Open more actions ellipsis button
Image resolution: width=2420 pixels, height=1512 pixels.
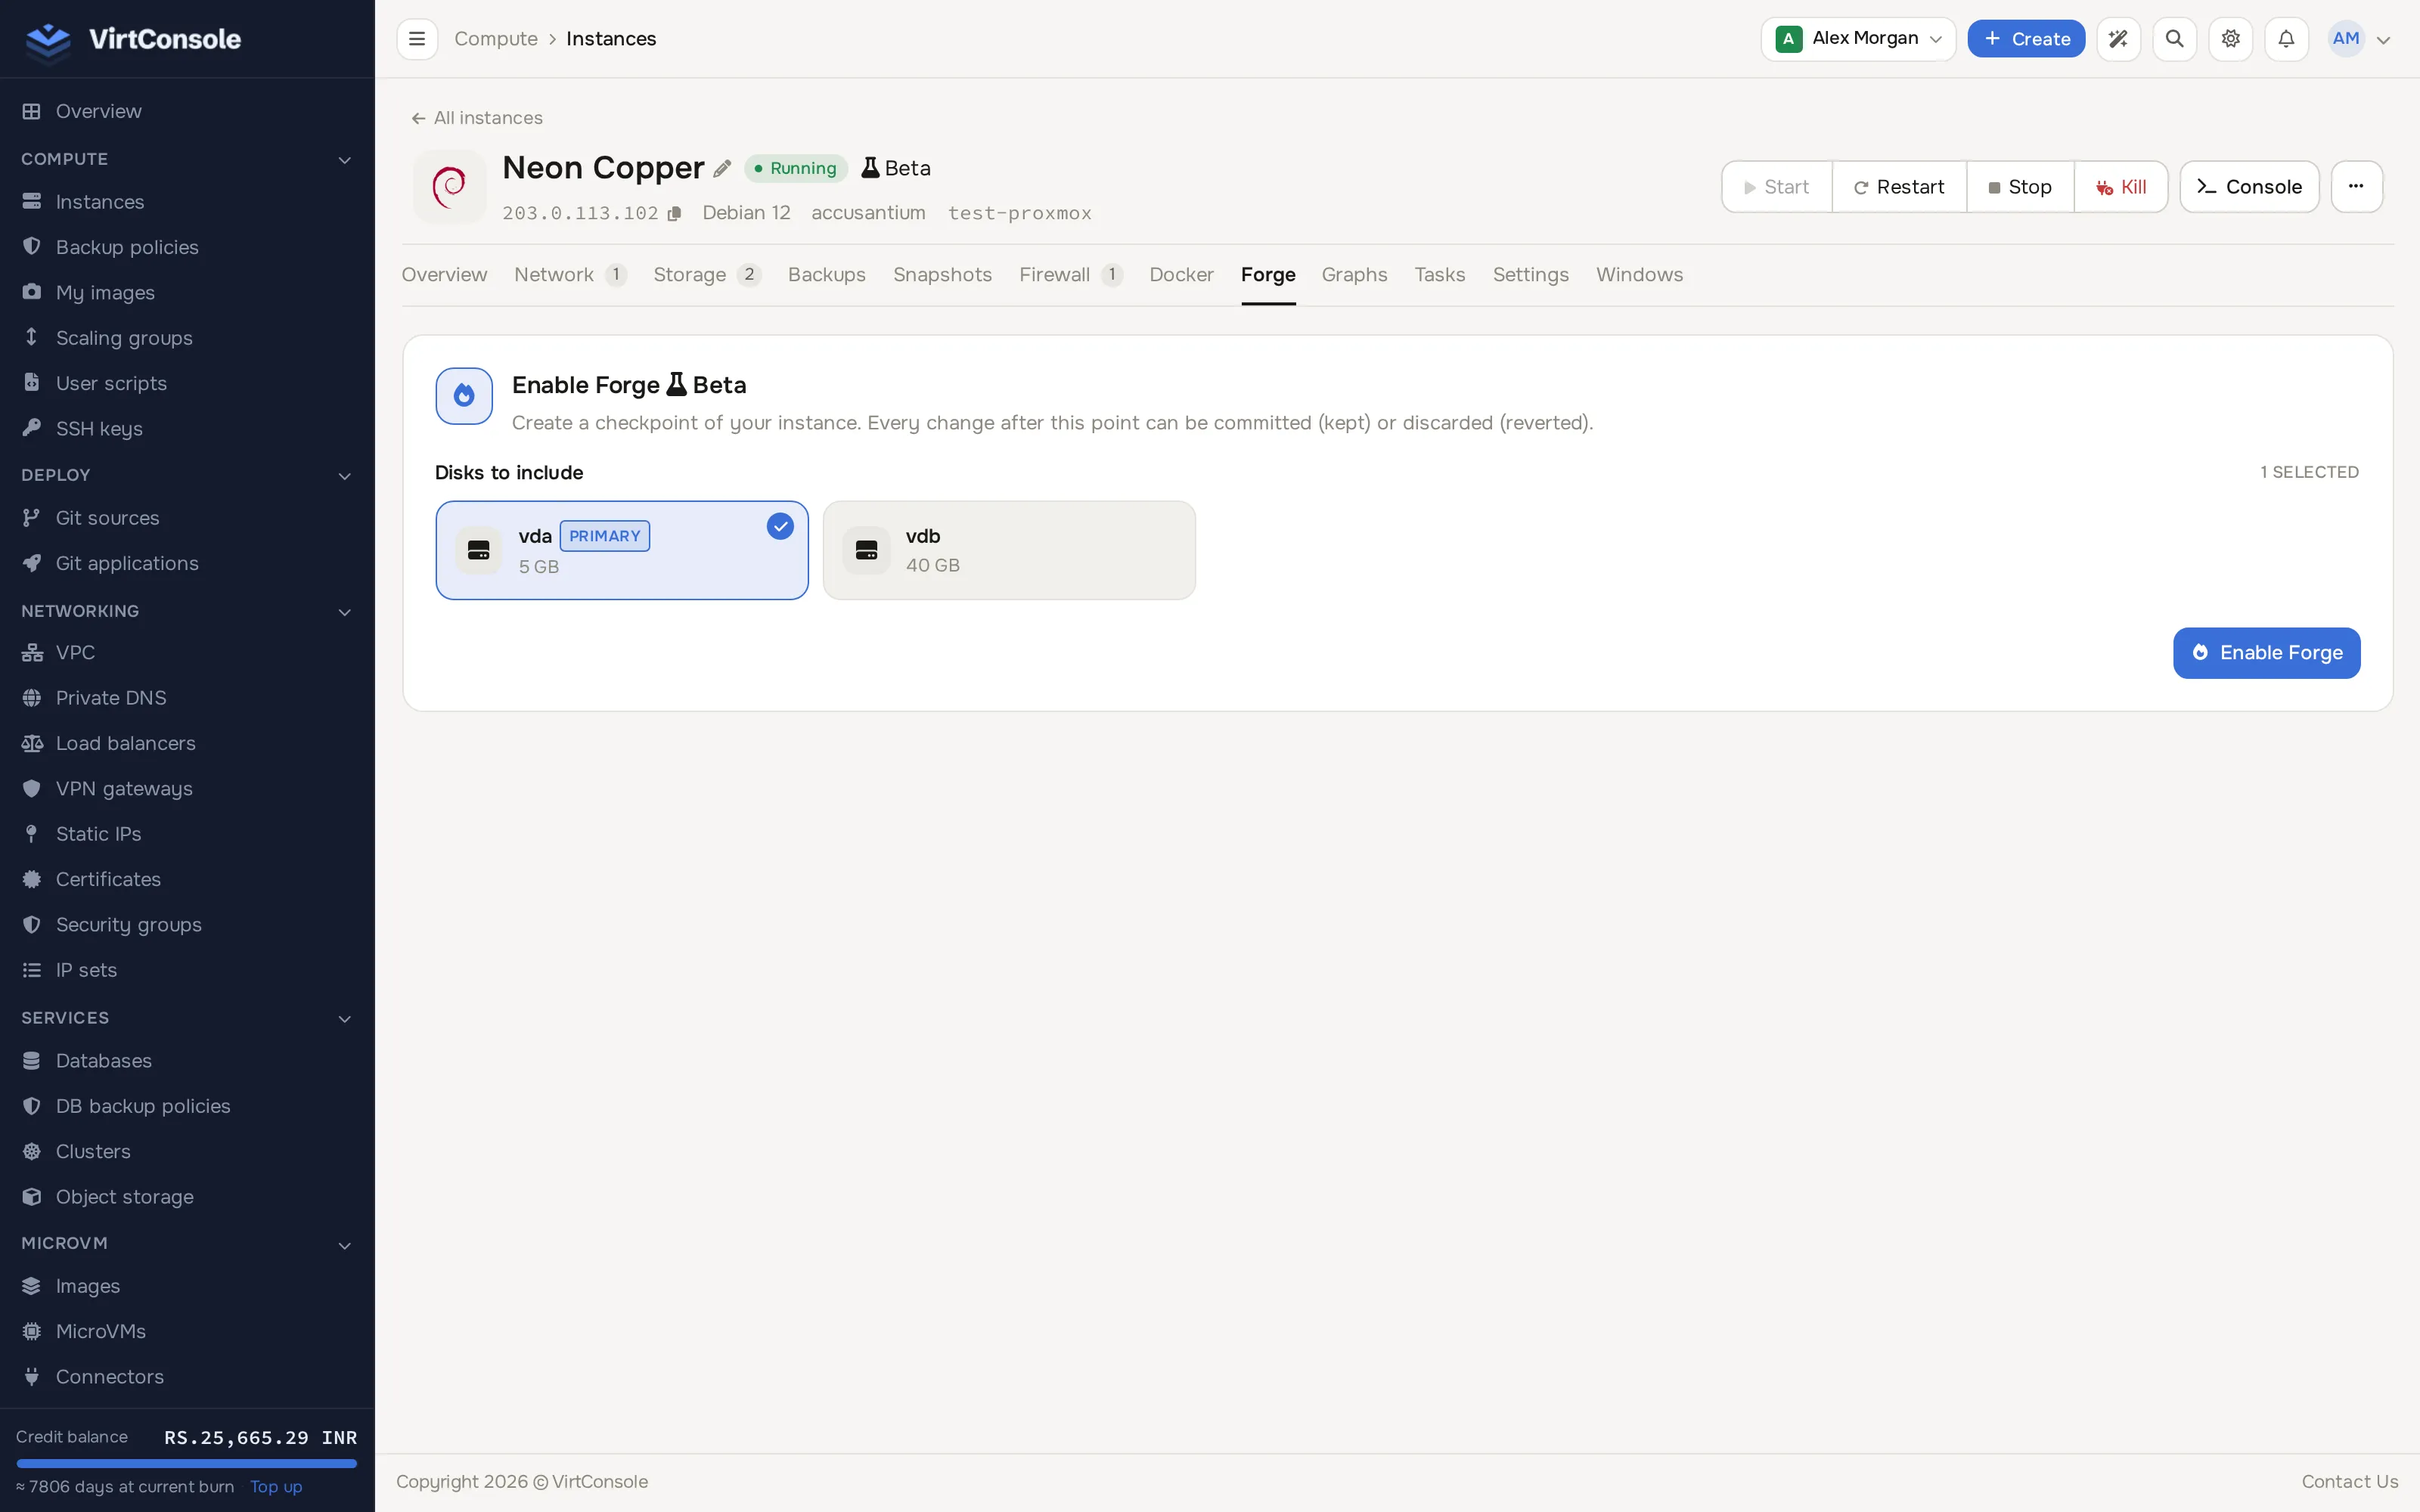click(x=2356, y=186)
